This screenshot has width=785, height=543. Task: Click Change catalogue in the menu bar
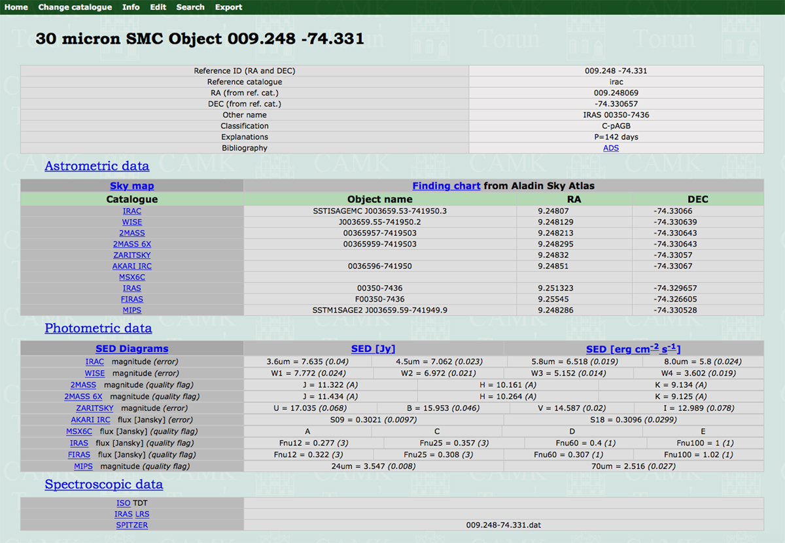point(75,7)
